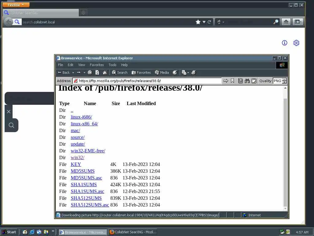
Task: Click the Firefox Home button
Action: coord(286,22)
